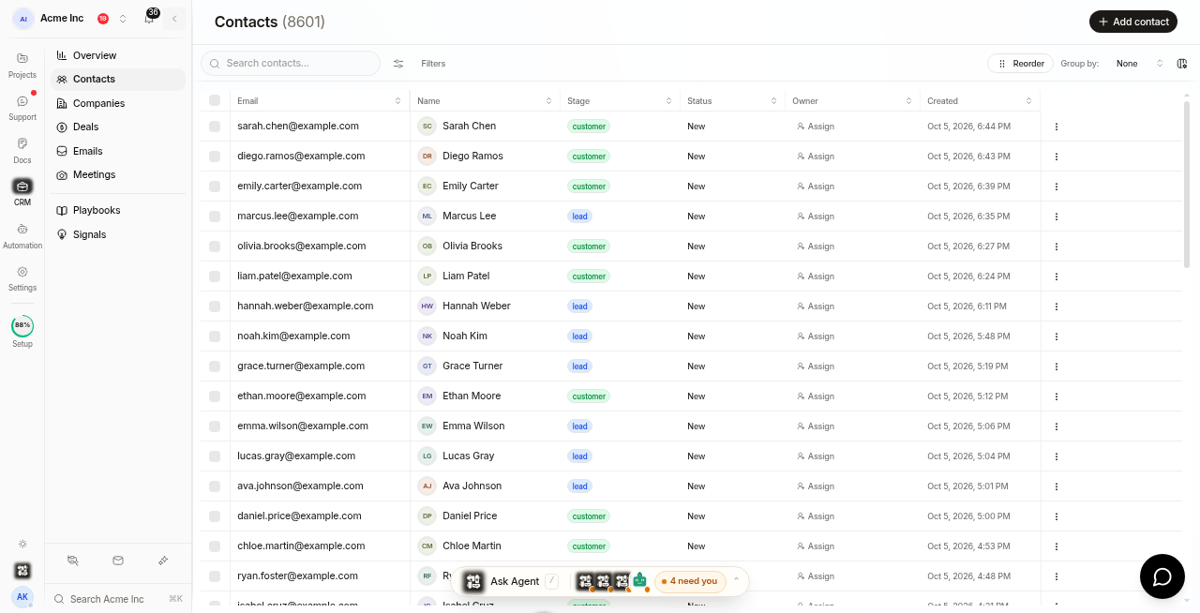Image resolution: width=1200 pixels, height=613 pixels.
Task: Collapse the sidebar with the arrow button
Action: point(174,19)
